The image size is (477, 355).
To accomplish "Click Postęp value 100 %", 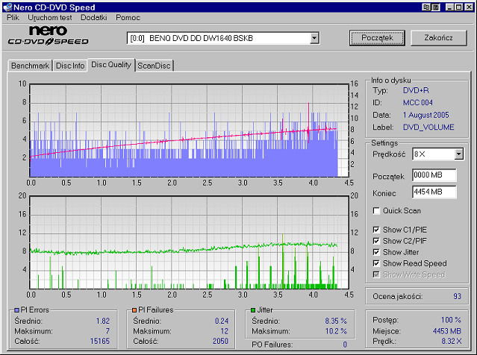I will [x=451, y=320].
